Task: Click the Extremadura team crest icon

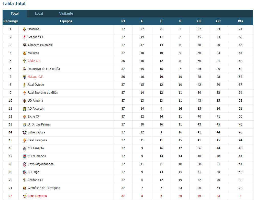Action: [24, 132]
